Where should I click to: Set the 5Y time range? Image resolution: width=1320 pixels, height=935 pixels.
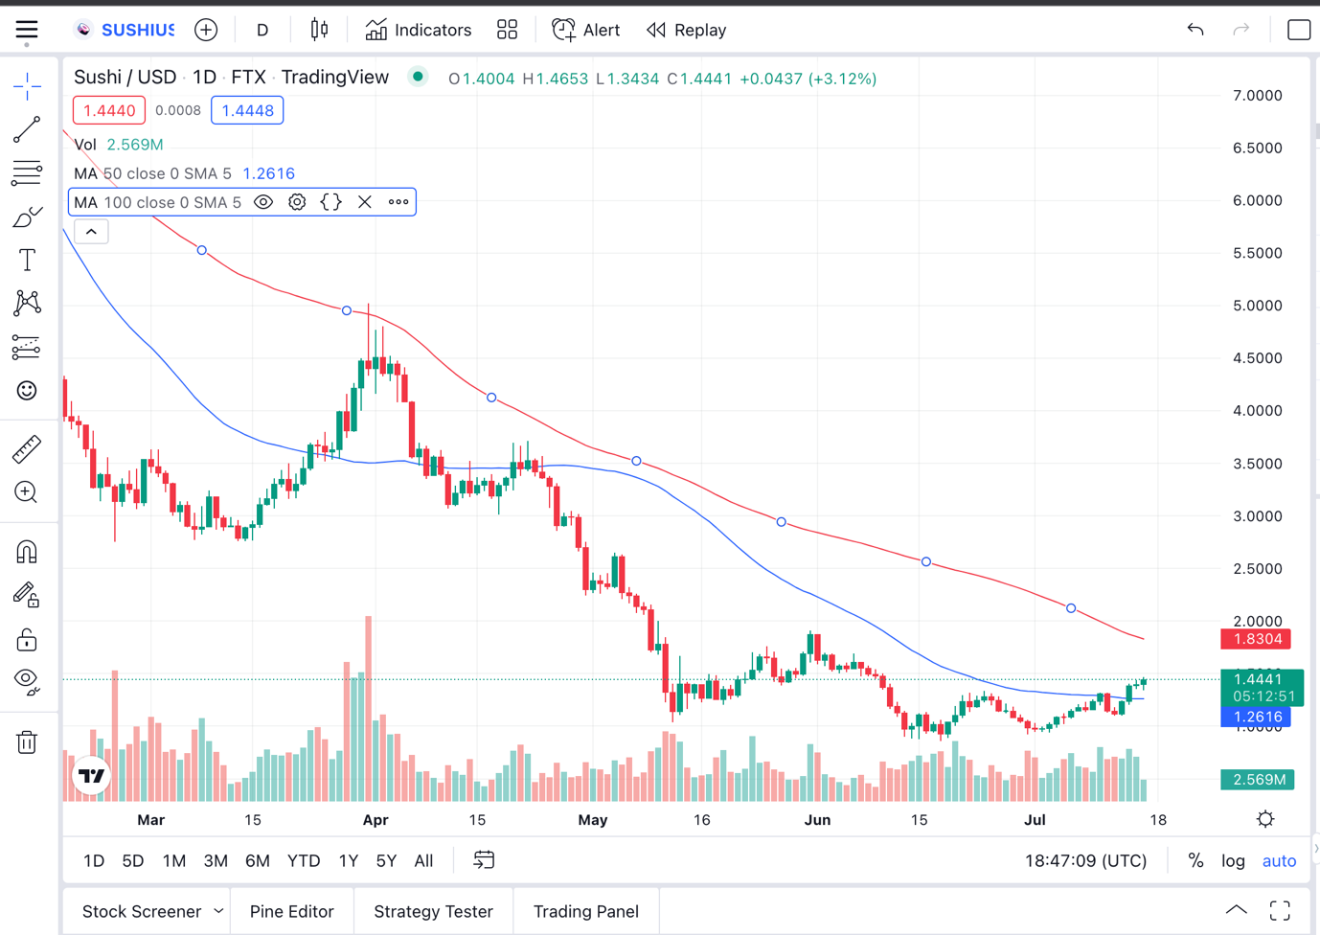click(x=386, y=861)
